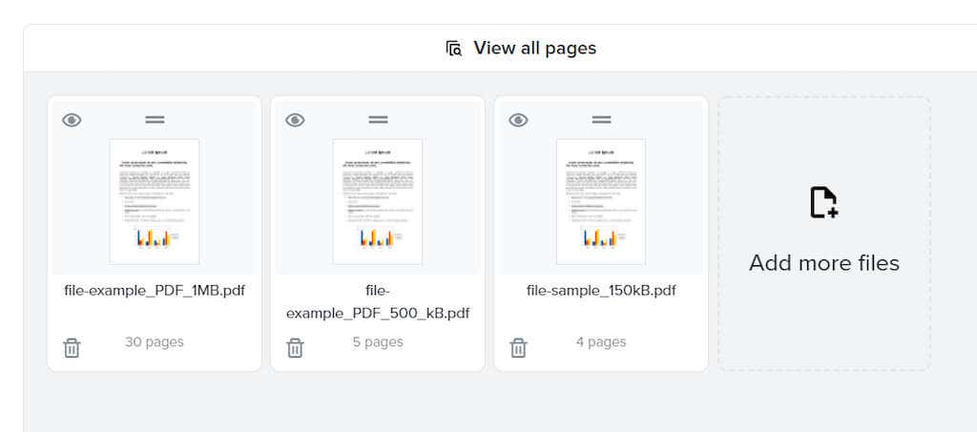
Task: Remove file-example_PDF_500_kB.pdf via trash icon
Action: coord(295,348)
